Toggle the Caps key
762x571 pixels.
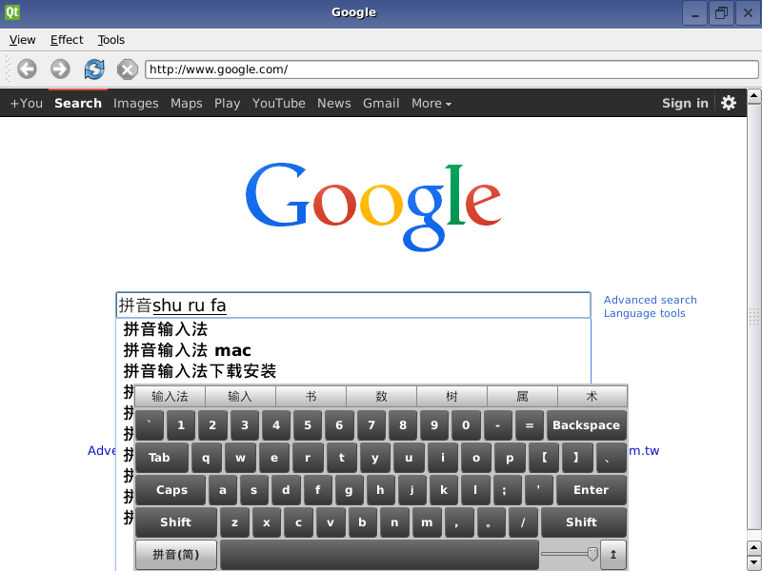[171, 489]
